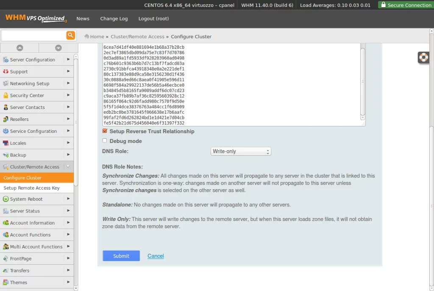Click the Support lifebuoy icon in sidebar
The height and width of the screenshot is (291, 434).
(6, 72)
